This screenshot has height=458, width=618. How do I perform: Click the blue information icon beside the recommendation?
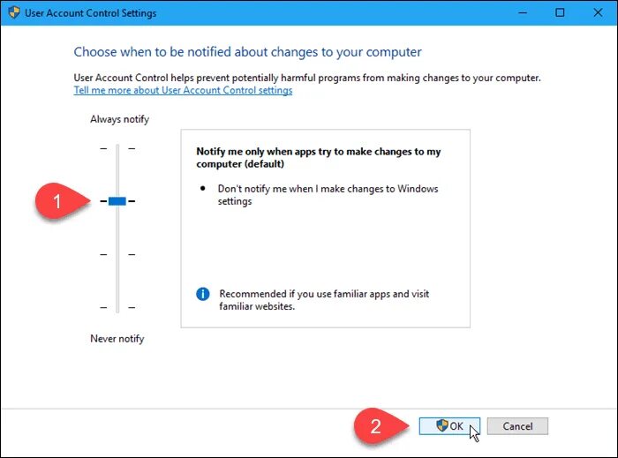tap(202, 294)
